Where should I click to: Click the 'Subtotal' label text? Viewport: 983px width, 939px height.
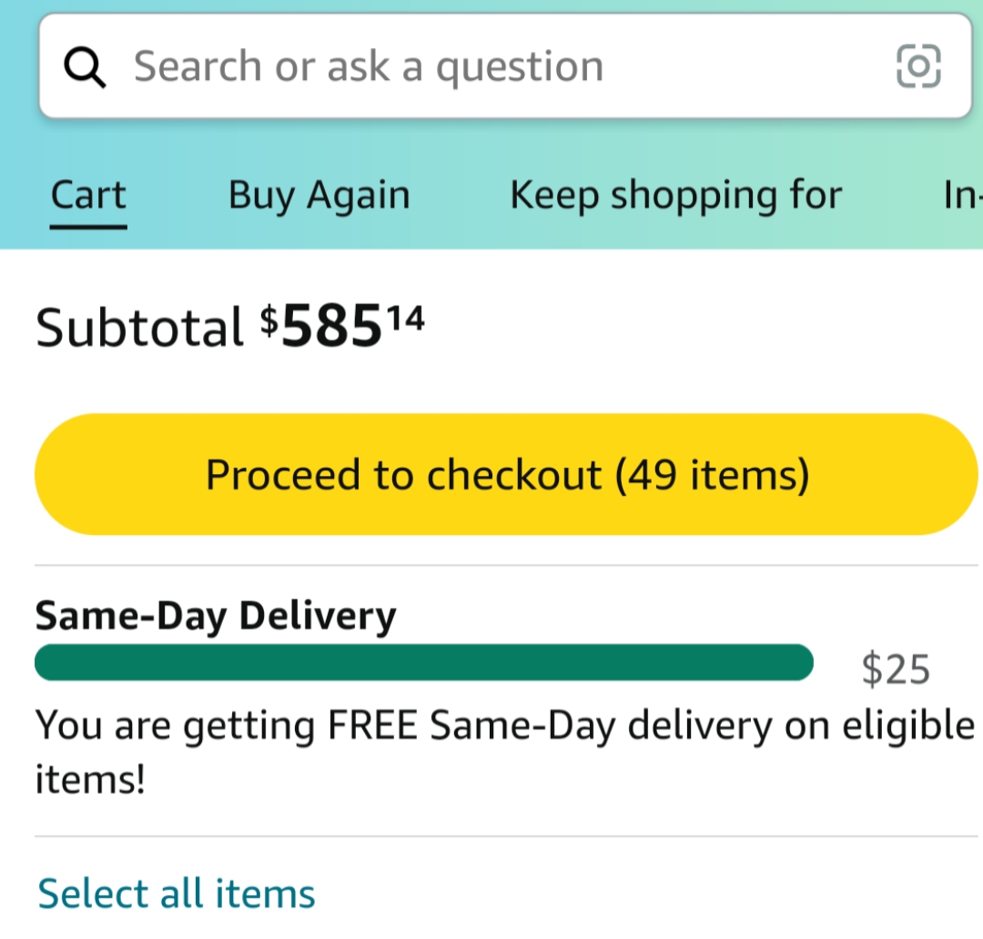pos(139,328)
